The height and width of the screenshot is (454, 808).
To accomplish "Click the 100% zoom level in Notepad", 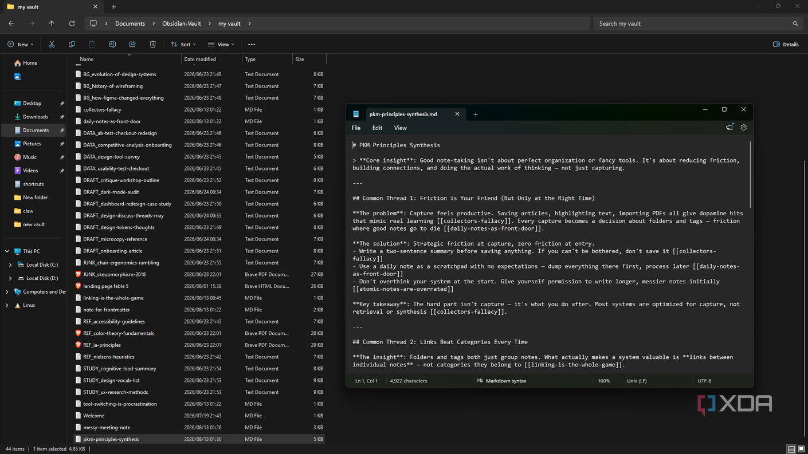I will [x=605, y=381].
